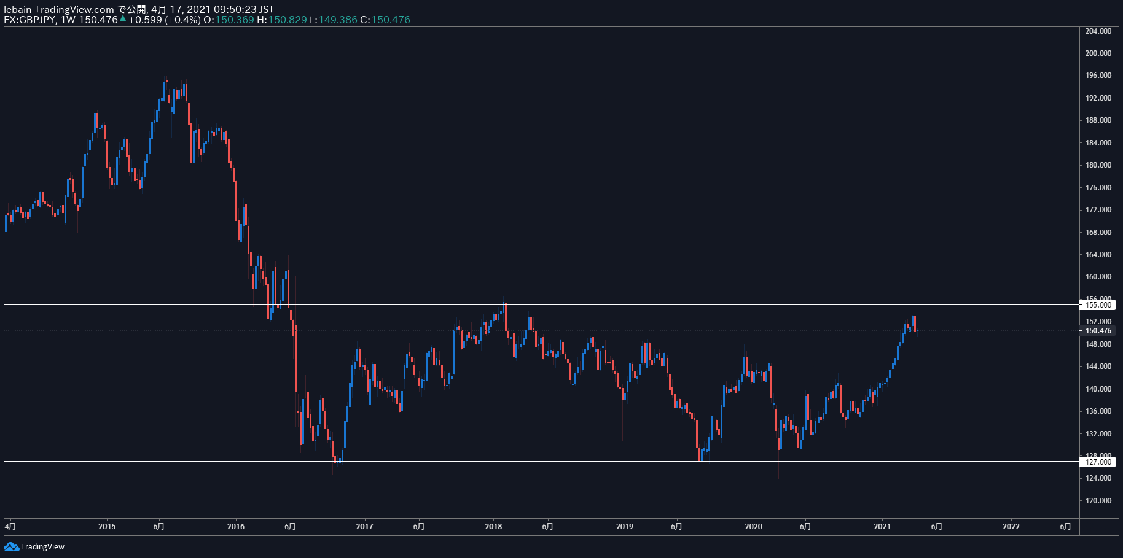Image resolution: width=1123 pixels, height=558 pixels.
Task: Click the 2018 label on time axis
Action: (493, 526)
